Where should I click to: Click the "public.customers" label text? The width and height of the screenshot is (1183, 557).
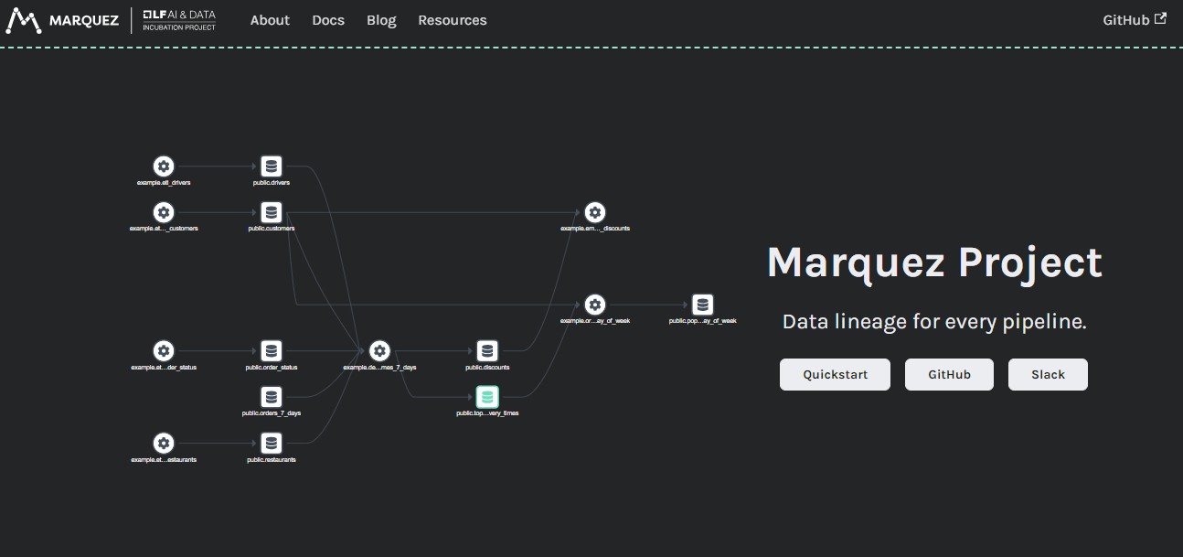click(272, 229)
